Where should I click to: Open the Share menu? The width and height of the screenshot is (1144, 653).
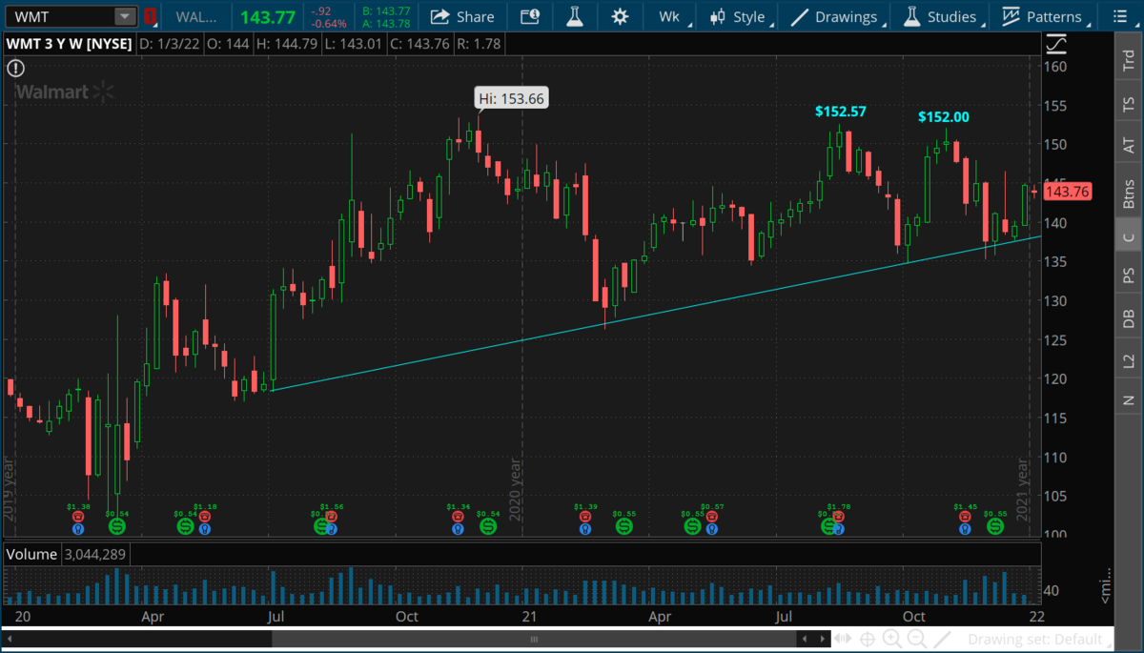click(462, 16)
